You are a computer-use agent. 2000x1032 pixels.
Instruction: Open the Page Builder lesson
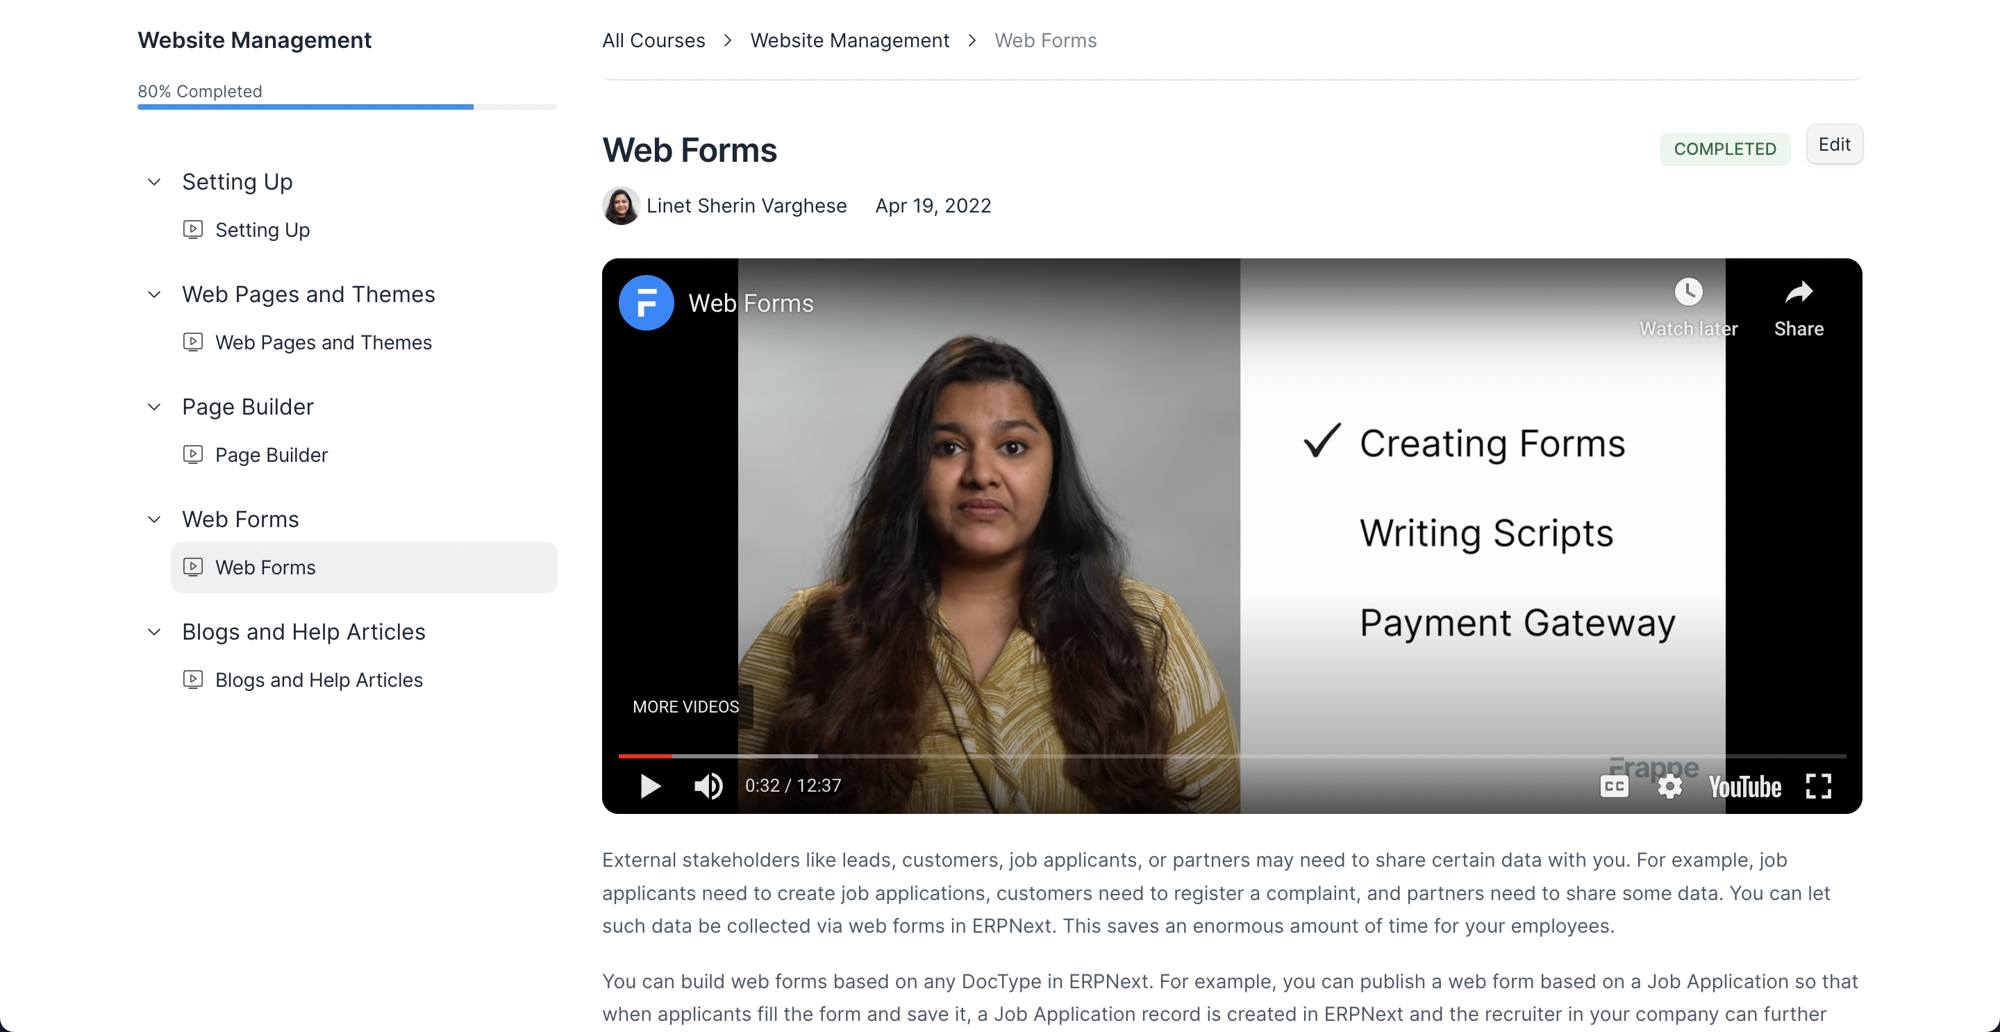(x=364, y=455)
